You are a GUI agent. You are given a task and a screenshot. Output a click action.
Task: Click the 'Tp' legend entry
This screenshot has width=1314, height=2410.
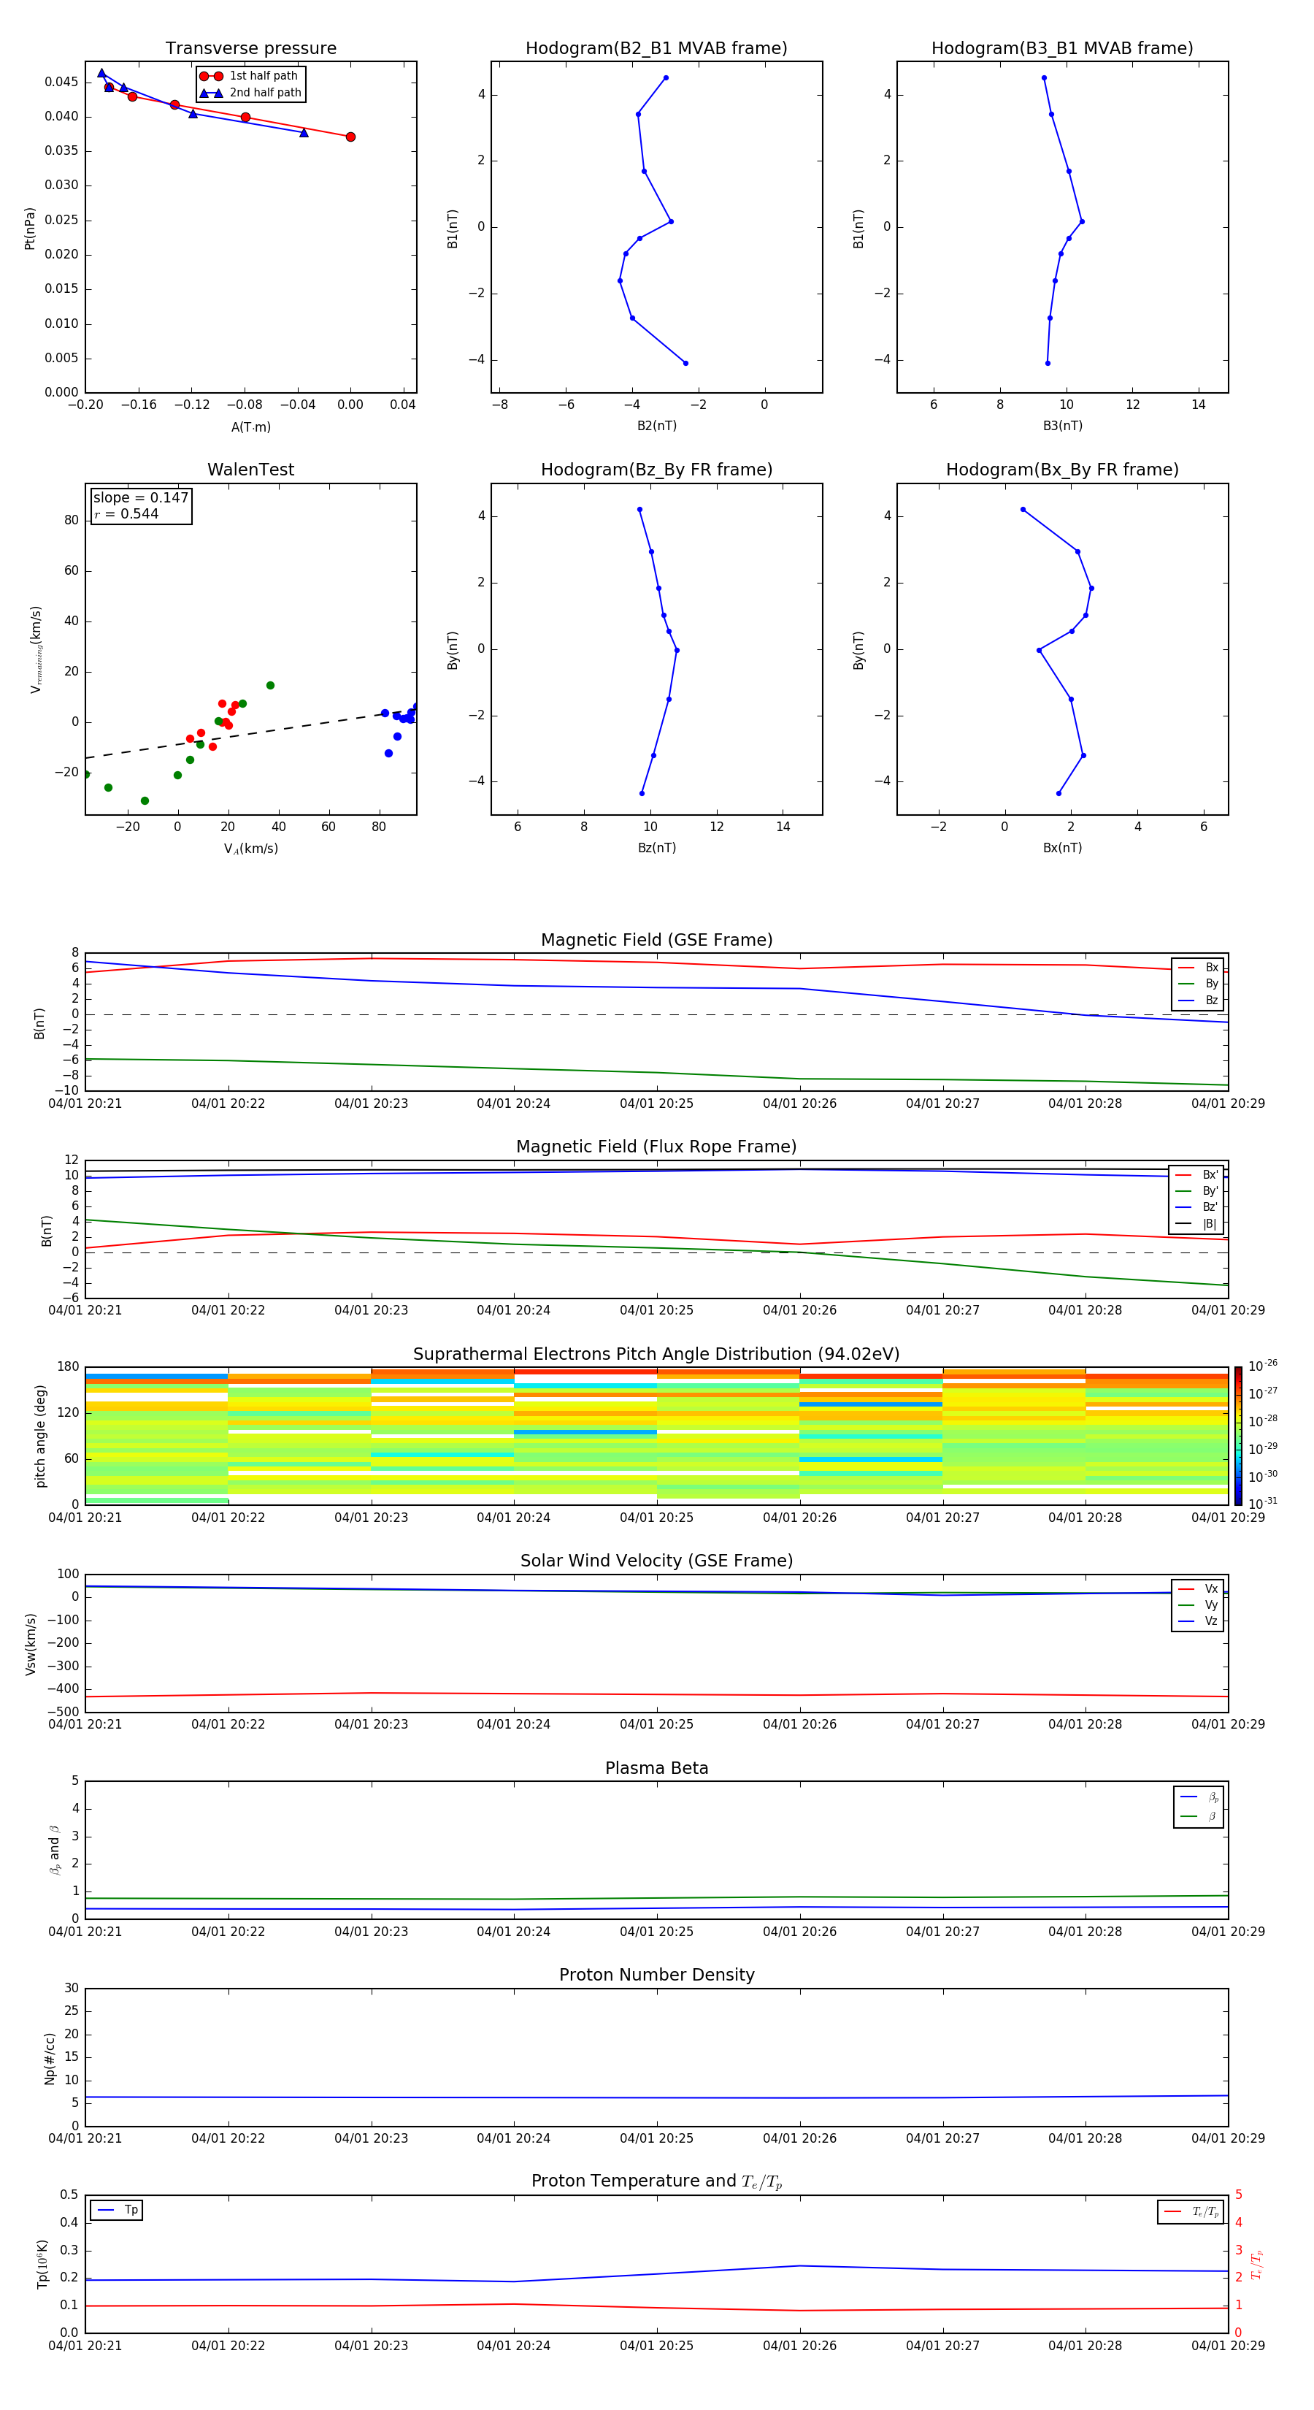pyautogui.click(x=117, y=2210)
